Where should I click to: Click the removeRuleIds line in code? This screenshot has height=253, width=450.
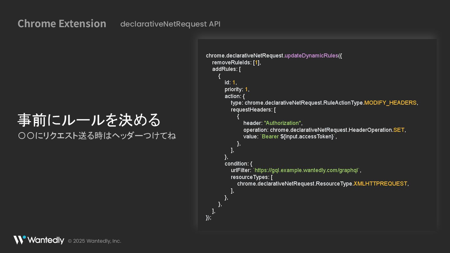(x=236, y=62)
